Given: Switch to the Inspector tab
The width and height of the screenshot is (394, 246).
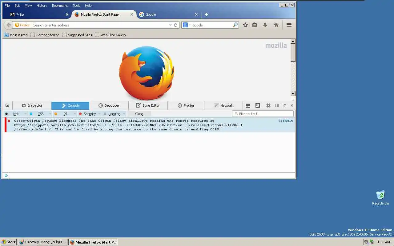Looking at the screenshot, I should 32,105.
